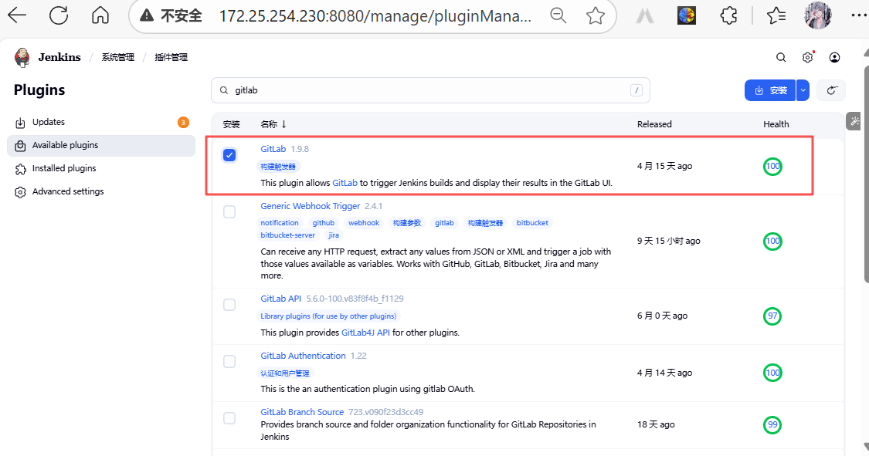
Task: Click the jira tag label
Action: [334, 235]
